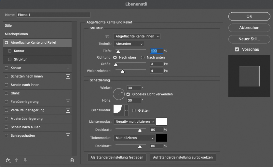Uncheck Abgeflachte Kante und Relief

[7, 43]
